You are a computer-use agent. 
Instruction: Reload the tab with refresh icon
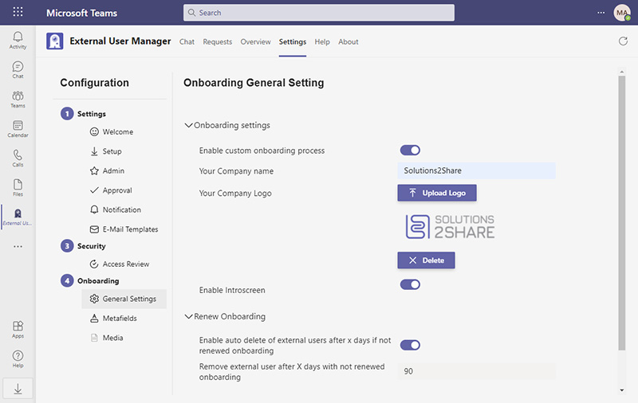[x=623, y=41]
